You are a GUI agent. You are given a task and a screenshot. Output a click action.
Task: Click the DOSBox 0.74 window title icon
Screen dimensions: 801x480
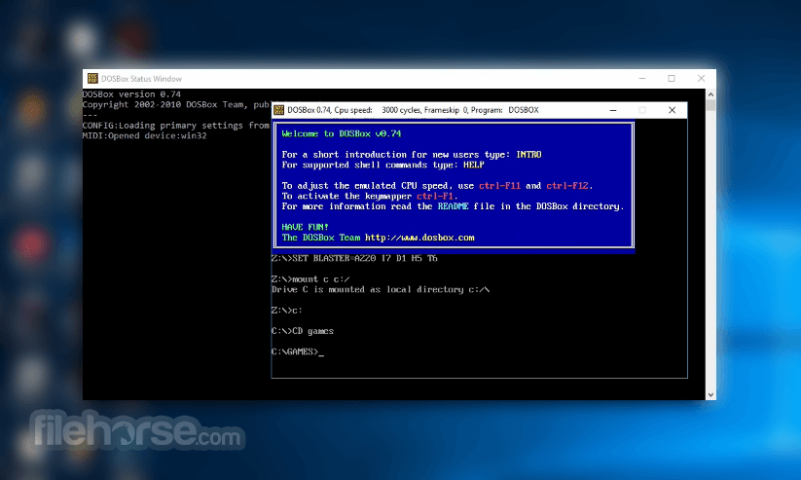279,110
